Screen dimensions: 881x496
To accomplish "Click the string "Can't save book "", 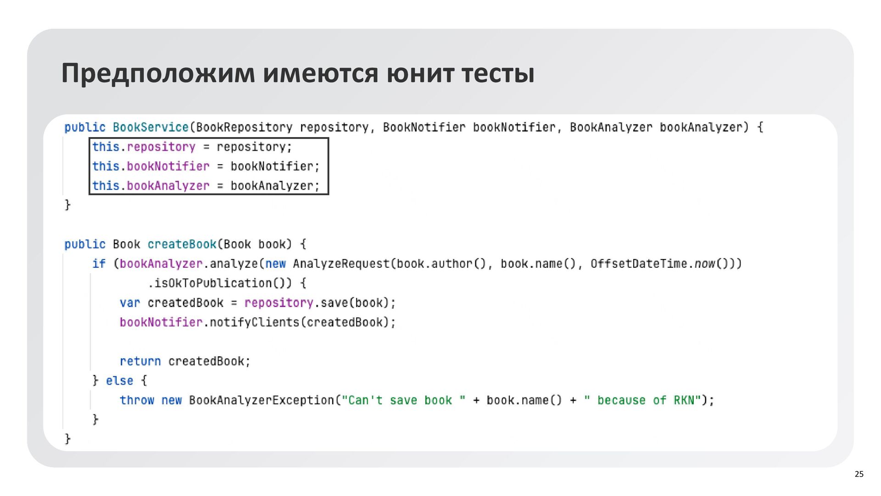I will [403, 400].
